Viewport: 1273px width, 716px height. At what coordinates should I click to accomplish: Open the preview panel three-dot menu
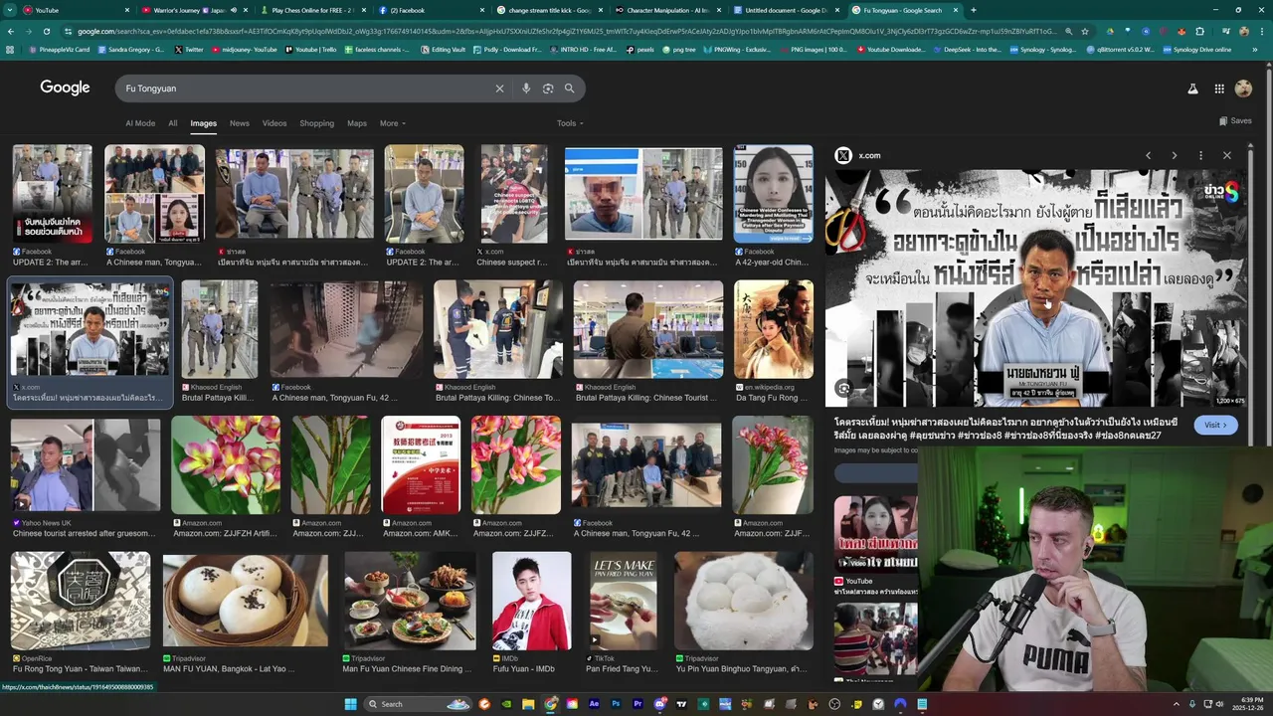pos(1200,155)
